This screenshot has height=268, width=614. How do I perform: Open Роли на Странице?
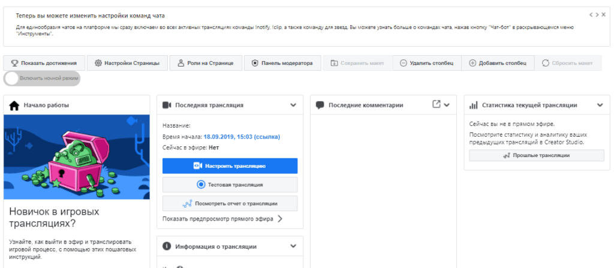[x=206, y=63]
